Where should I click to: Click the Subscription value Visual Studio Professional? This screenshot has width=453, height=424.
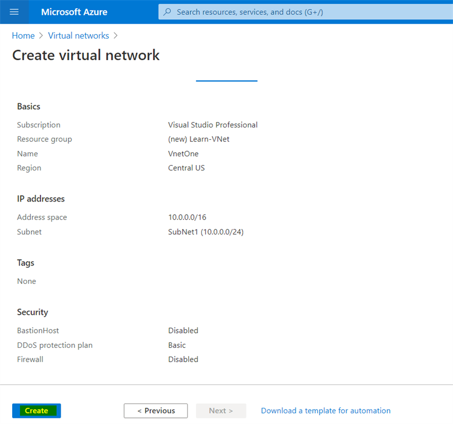[213, 125]
